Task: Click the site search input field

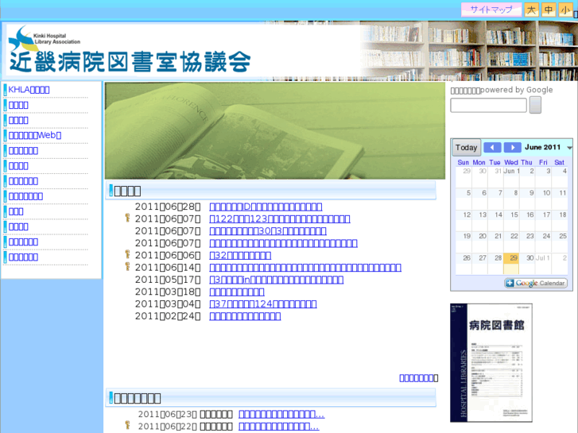Action: [x=488, y=106]
